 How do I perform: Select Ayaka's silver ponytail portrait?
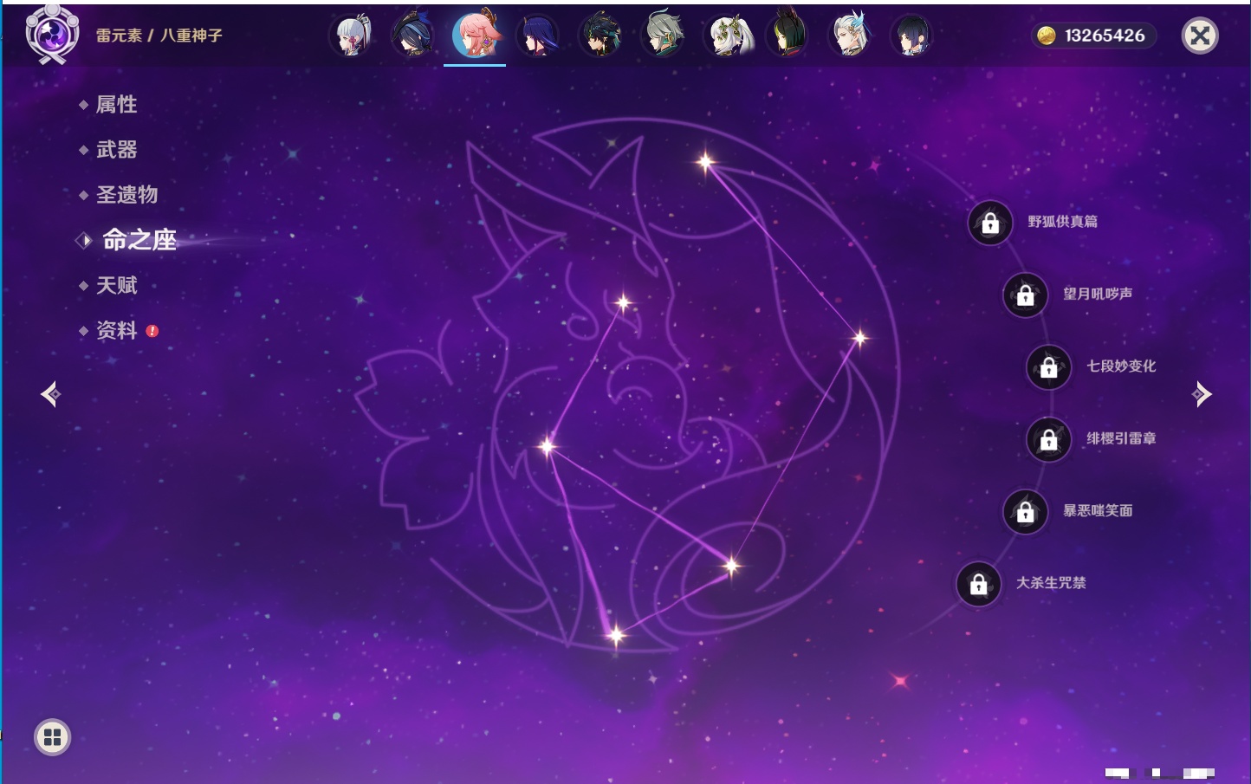pyautogui.click(x=352, y=36)
